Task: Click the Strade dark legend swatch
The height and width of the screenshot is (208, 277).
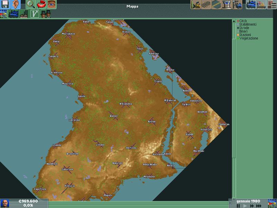Action: pyautogui.click(x=238, y=28)
